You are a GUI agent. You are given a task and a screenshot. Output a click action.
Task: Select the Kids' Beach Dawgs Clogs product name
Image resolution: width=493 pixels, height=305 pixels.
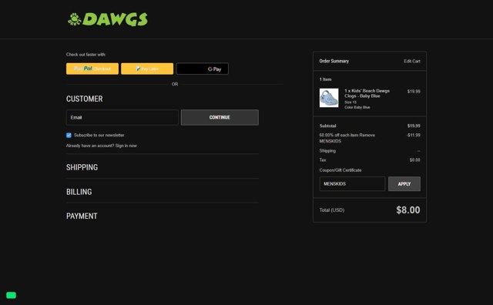[x=367, y=93]
